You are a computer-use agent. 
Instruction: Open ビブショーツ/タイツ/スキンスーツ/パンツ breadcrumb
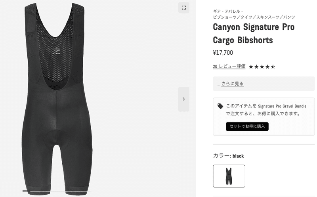point(254,17)
